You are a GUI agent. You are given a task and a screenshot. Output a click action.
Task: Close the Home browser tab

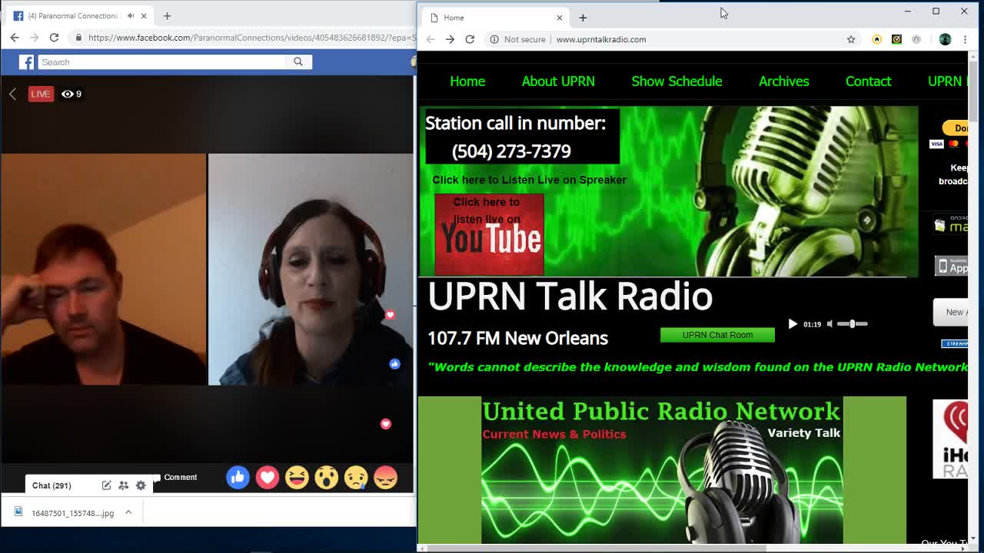coord(560,18)
